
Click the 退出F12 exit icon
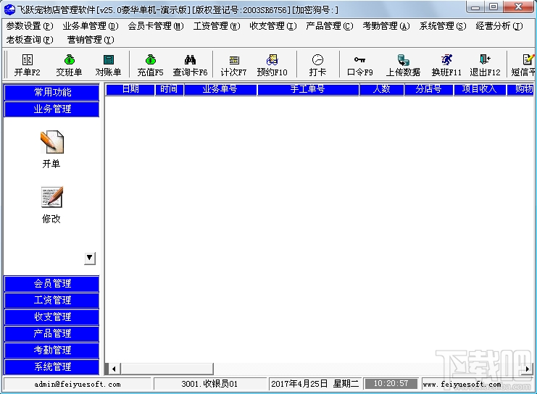485,65
